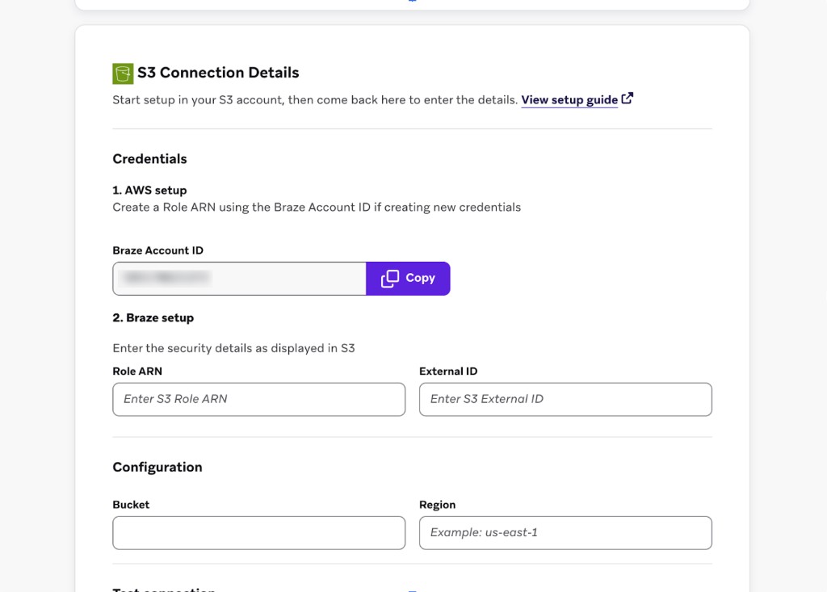Select the blurred Braze Account ID field
This screenshot has height=592, width=827.
pos(239,278)
